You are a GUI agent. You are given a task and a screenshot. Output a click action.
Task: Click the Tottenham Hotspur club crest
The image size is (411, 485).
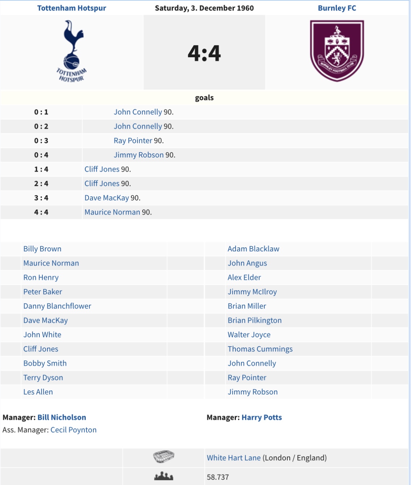(x=72, y=51)
